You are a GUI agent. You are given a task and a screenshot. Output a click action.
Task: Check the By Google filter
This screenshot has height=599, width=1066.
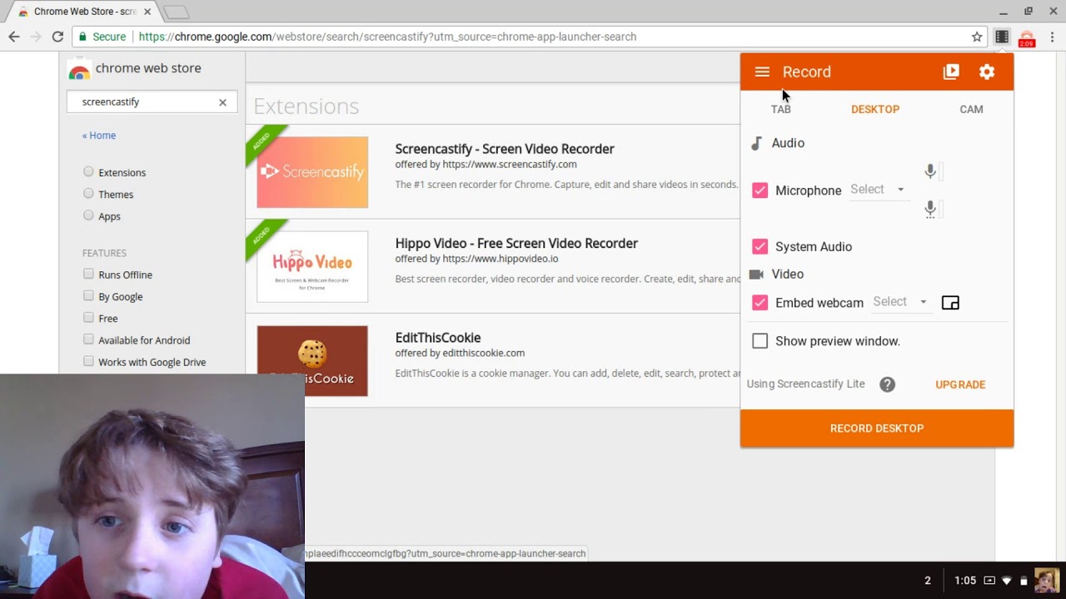[88, 295]
